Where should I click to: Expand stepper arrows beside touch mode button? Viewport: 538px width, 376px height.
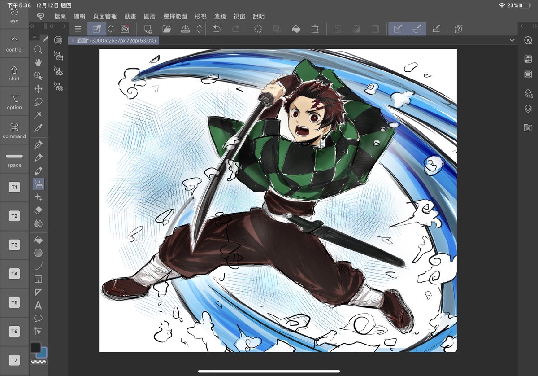(x=111, y=29)
